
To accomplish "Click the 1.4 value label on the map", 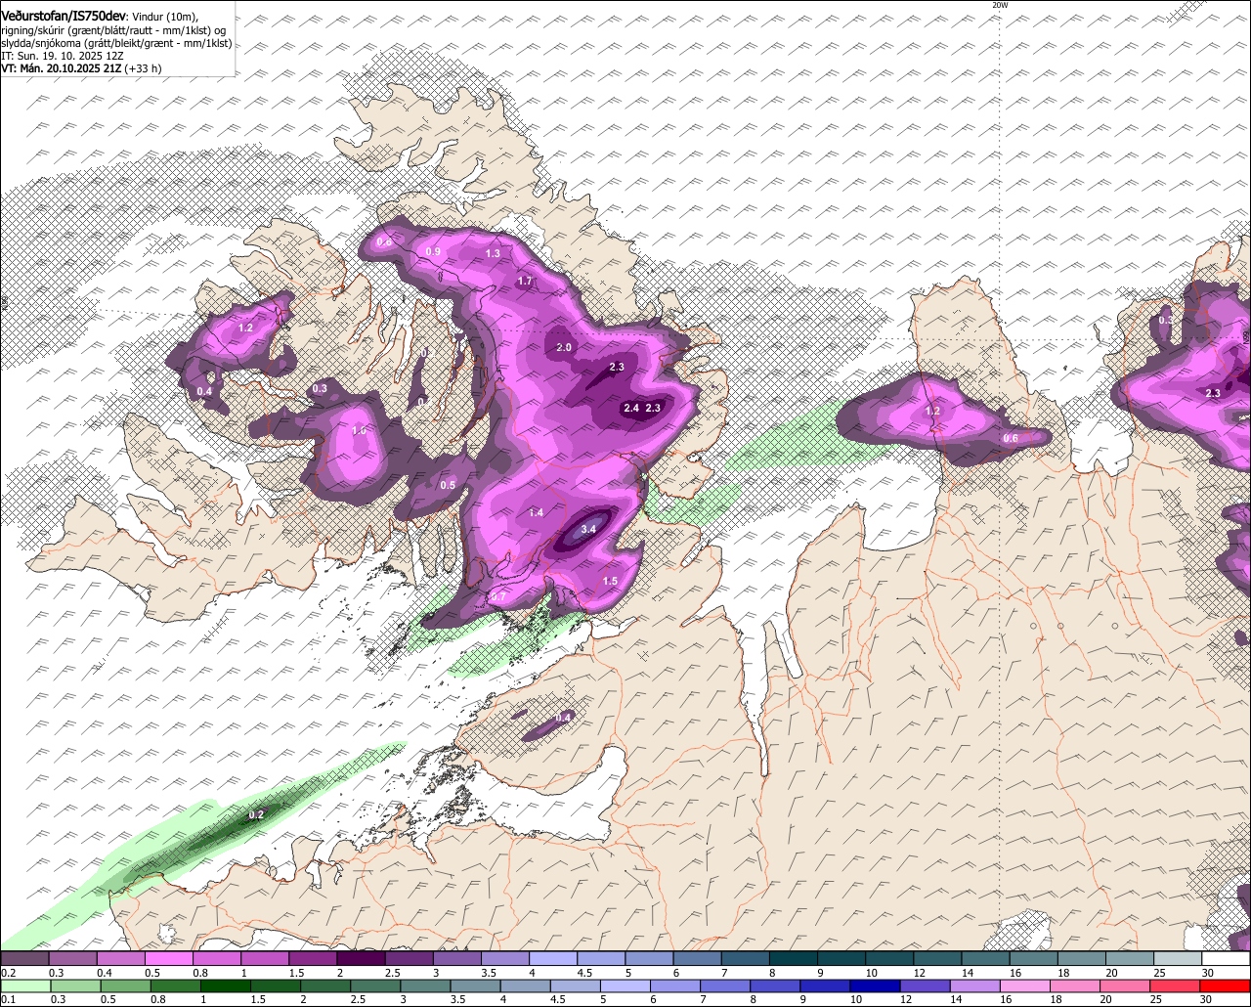I will pyautogui.click(x=537, y=512).
